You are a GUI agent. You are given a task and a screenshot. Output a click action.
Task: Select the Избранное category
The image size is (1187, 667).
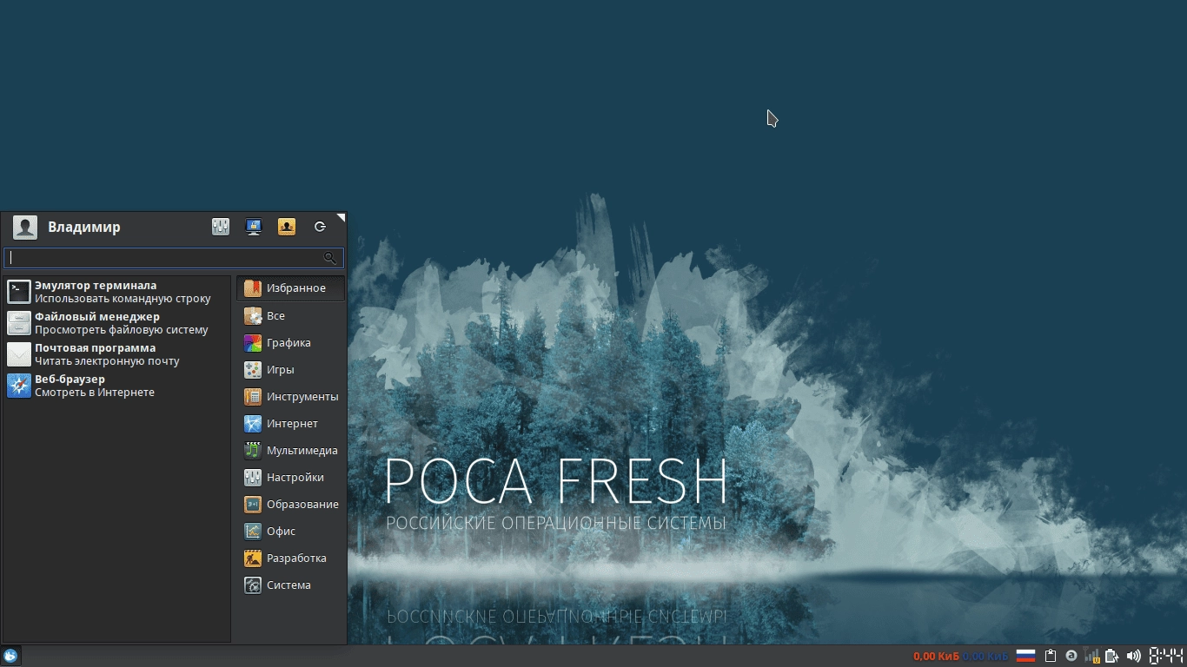pos(290,288)
